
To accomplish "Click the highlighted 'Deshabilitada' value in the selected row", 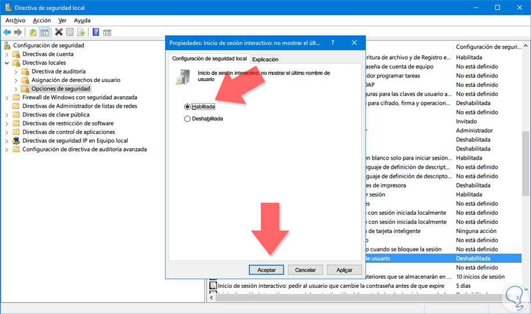I will (x=473, y=258).
